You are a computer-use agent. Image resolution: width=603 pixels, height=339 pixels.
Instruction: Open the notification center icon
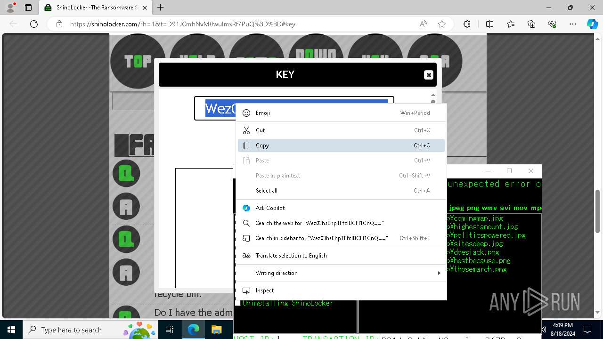pyautogui.click(x=588, y=330)
